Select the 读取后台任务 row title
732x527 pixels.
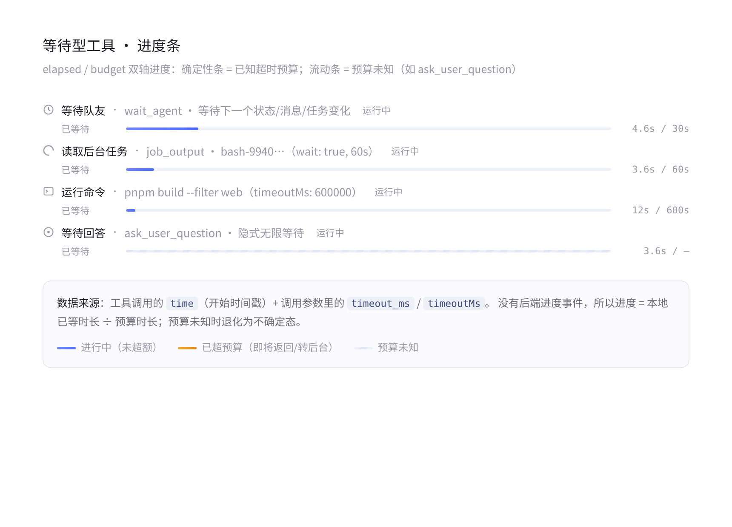click(94, 152)
